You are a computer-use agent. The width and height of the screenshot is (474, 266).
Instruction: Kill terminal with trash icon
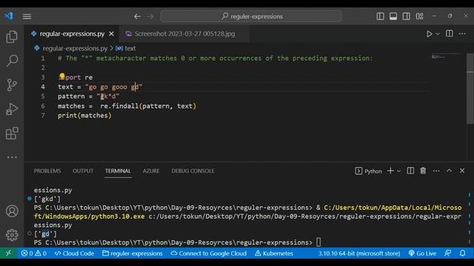point(423,171)
